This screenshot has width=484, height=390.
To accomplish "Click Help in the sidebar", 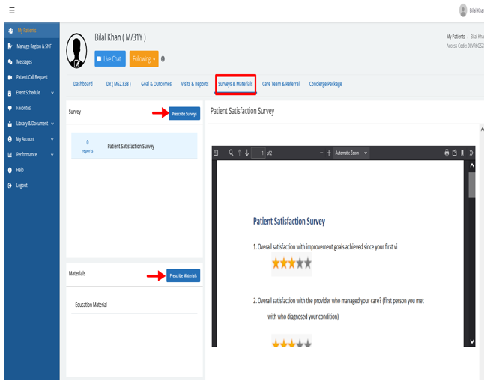I will pos(19,170).
